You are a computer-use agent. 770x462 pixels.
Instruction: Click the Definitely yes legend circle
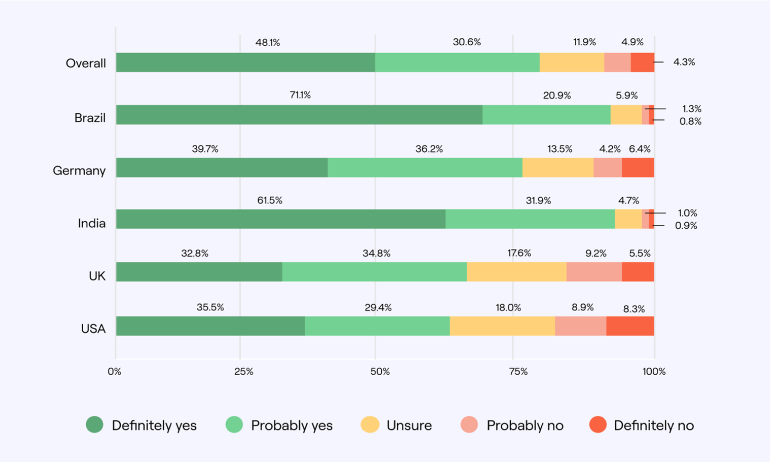[95, 425]
